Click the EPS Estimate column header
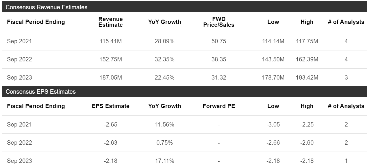Viewport: 367px width, 166px height. coord(111,106)
